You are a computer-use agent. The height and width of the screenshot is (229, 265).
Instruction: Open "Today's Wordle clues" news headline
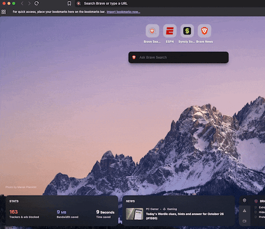[184, 216]
